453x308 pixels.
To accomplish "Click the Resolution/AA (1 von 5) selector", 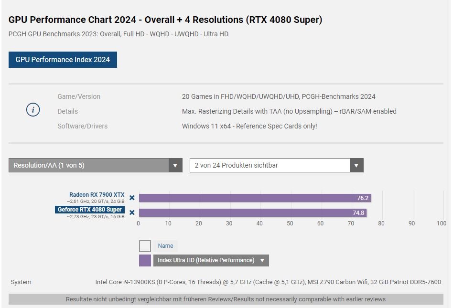I will [x=89, y=165].
